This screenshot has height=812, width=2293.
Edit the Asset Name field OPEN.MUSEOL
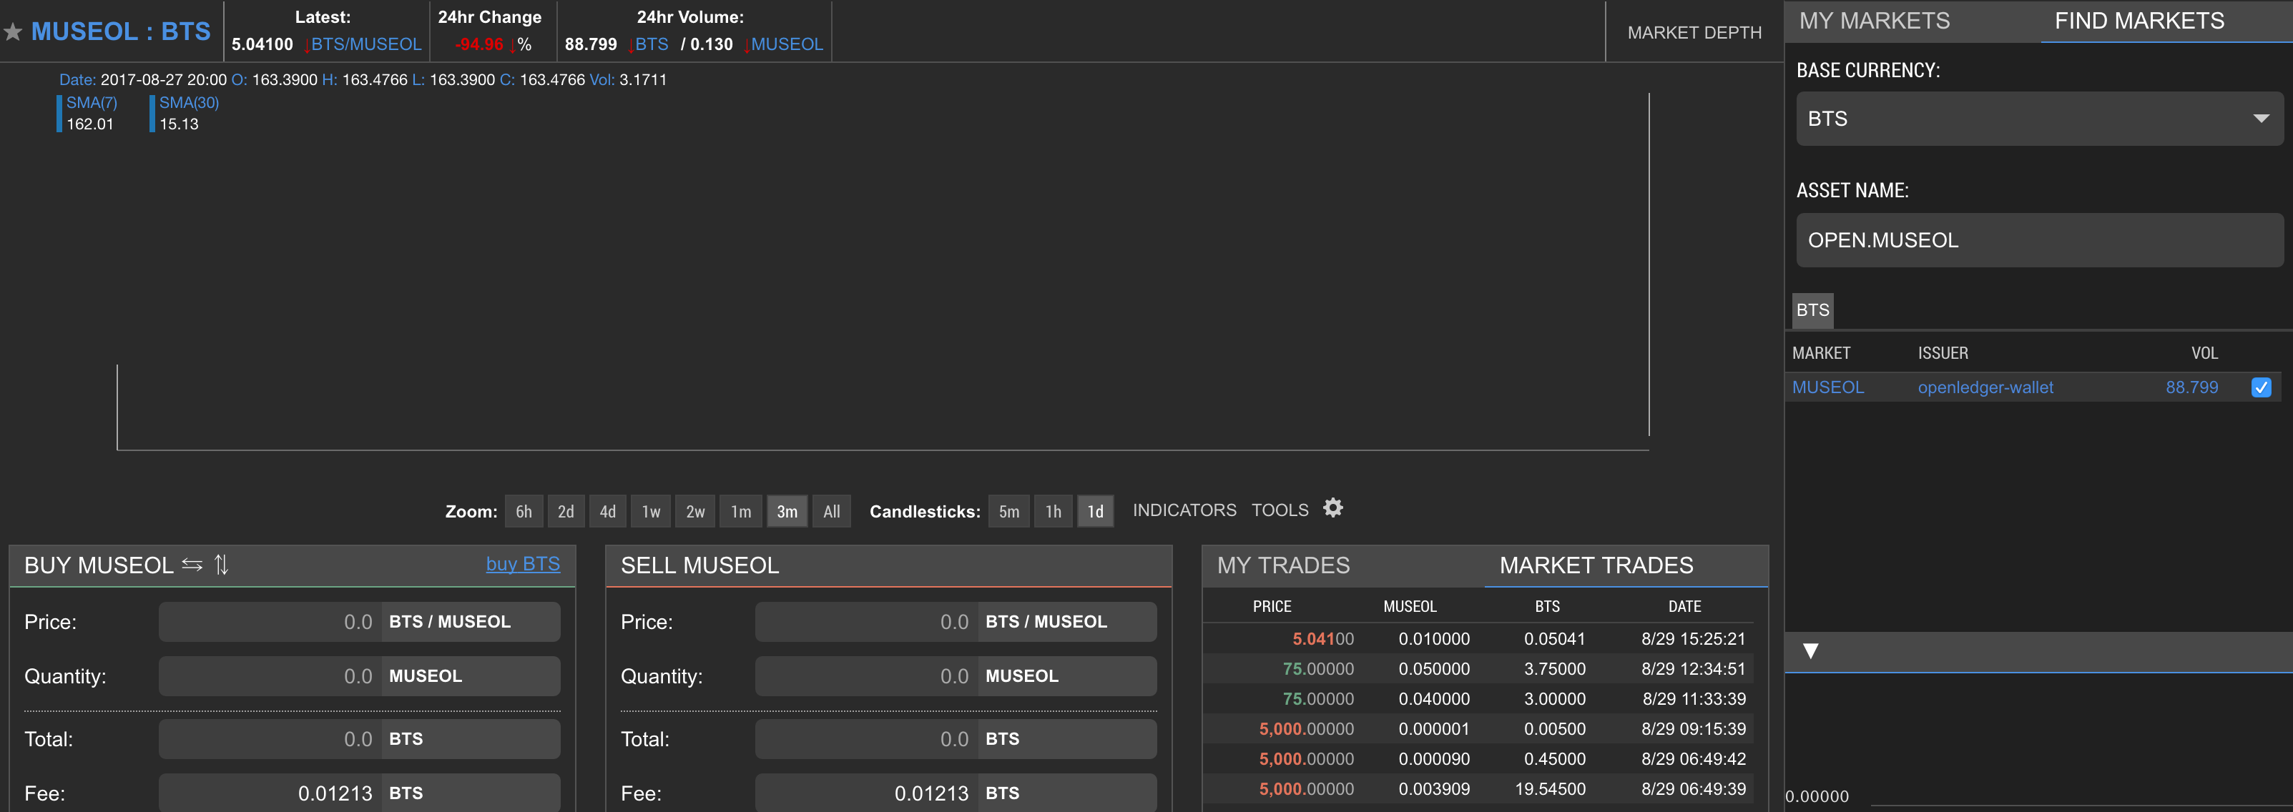[2039, 240]
